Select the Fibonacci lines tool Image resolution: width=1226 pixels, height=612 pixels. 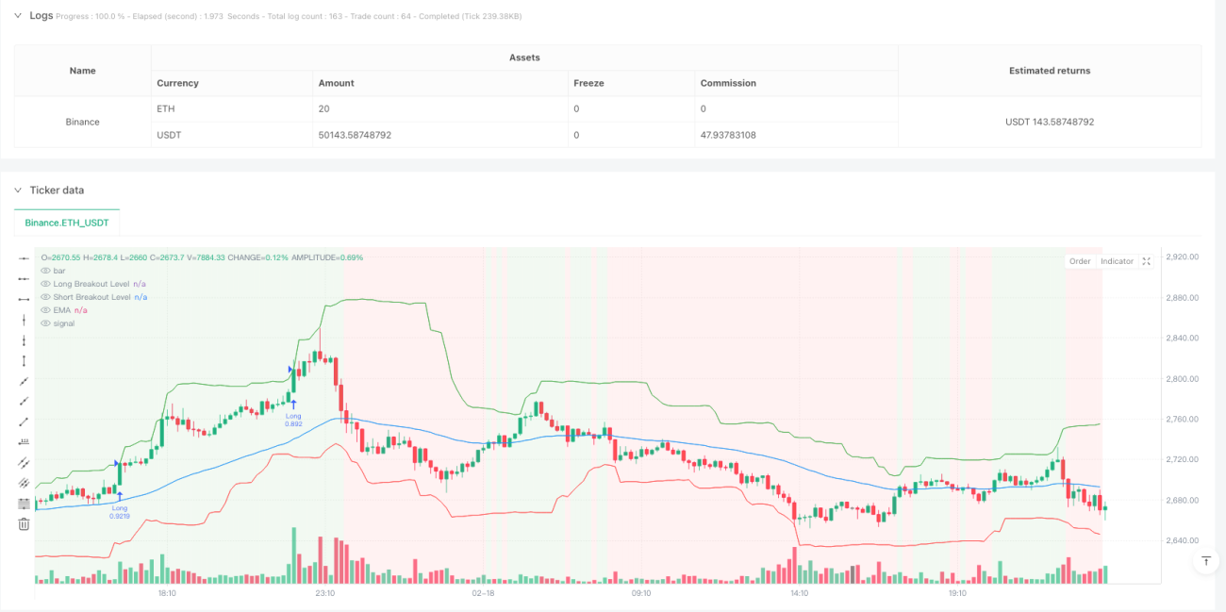[24, 504]
